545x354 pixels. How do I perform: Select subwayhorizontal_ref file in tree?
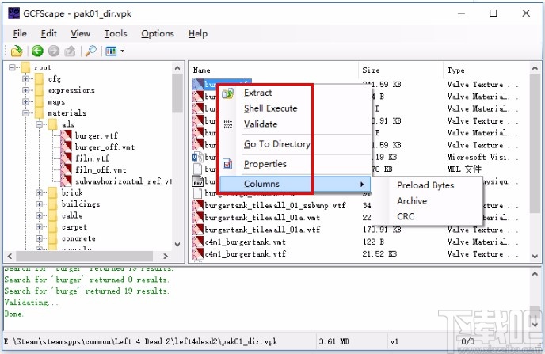124,181
